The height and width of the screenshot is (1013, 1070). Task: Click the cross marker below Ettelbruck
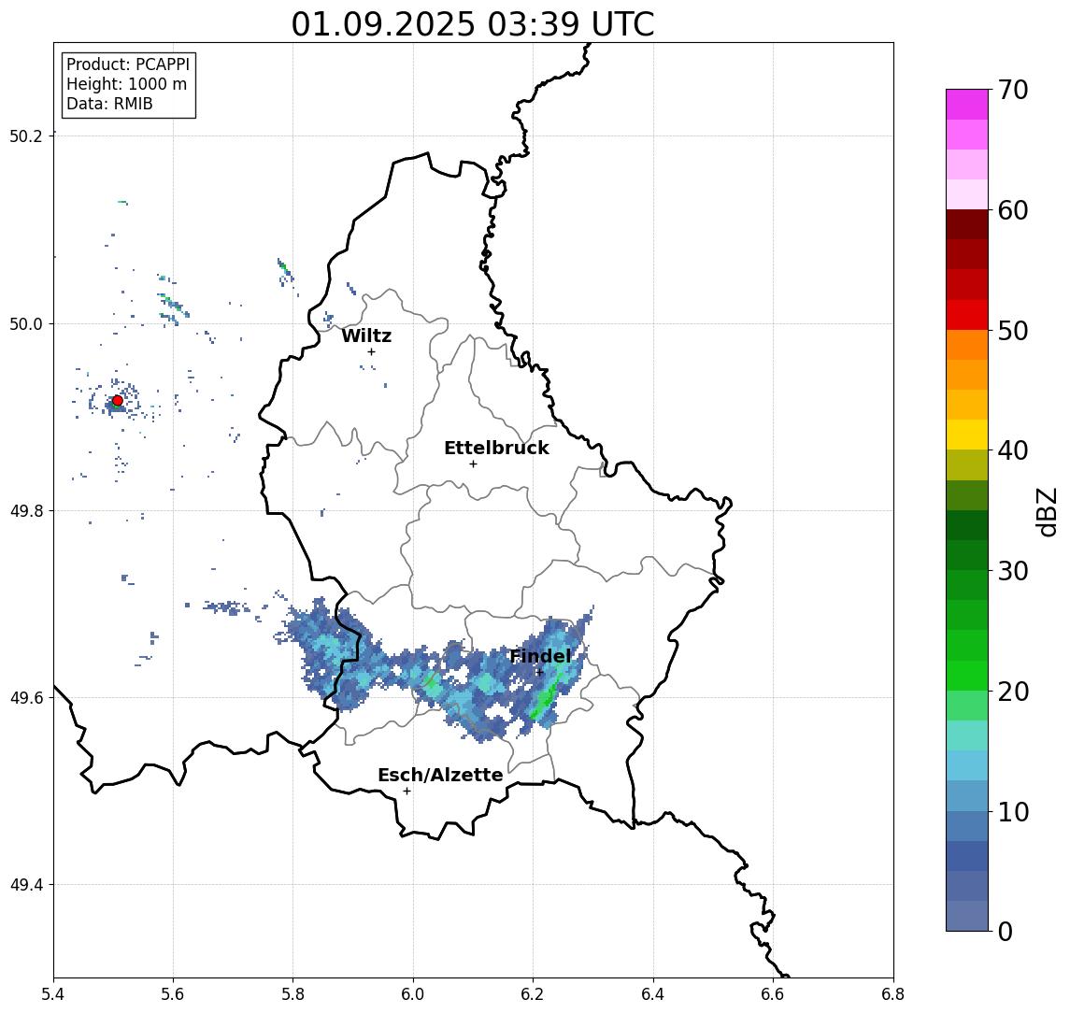click(x=473, y=464)
